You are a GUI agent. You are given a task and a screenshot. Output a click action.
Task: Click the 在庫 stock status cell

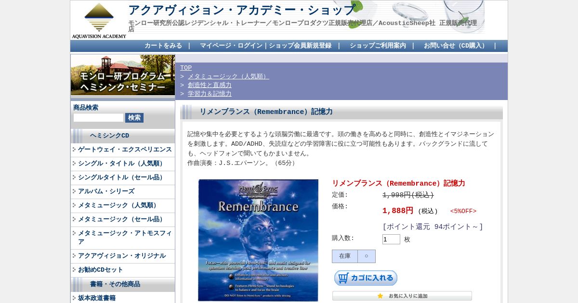pos(345,256)
